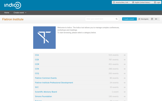Click the arrow icon next to CCA

124,55
